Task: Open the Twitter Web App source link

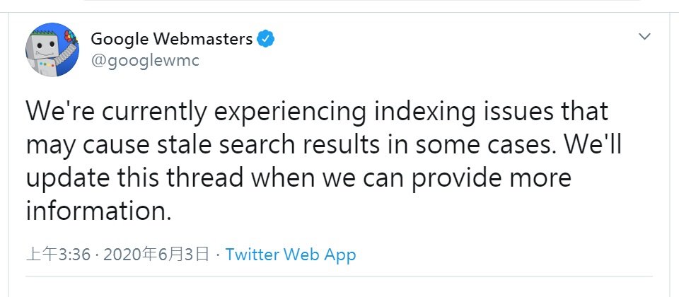Action: 291,255
